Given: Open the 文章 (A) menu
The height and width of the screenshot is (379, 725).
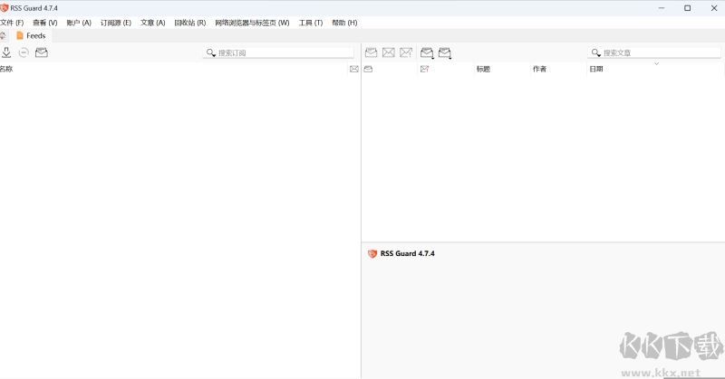Looking at the screenshot, I should coord(152,23).
